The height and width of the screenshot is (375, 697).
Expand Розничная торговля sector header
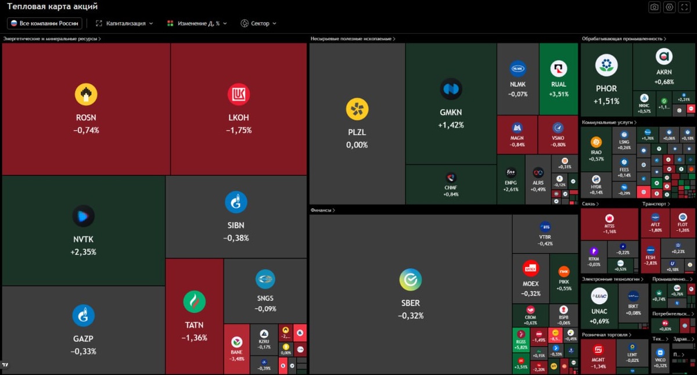tap(606, 335)
